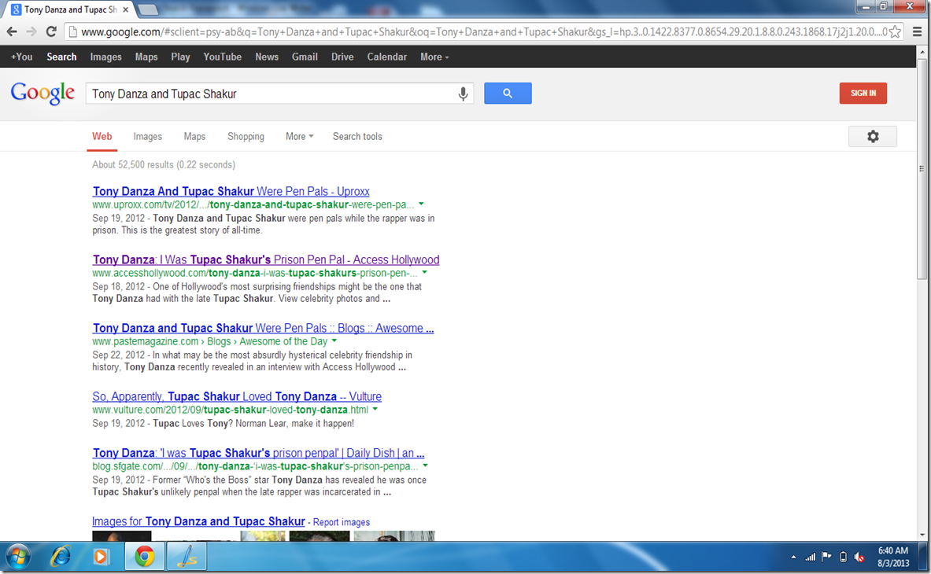931x574 pixels.
Task: Open the Windows Start menu orb
Action: [x=17, y=557]
